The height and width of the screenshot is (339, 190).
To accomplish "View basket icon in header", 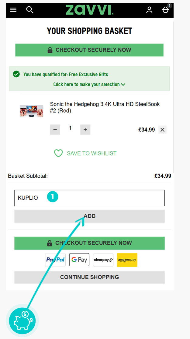I will coord(166,9).
